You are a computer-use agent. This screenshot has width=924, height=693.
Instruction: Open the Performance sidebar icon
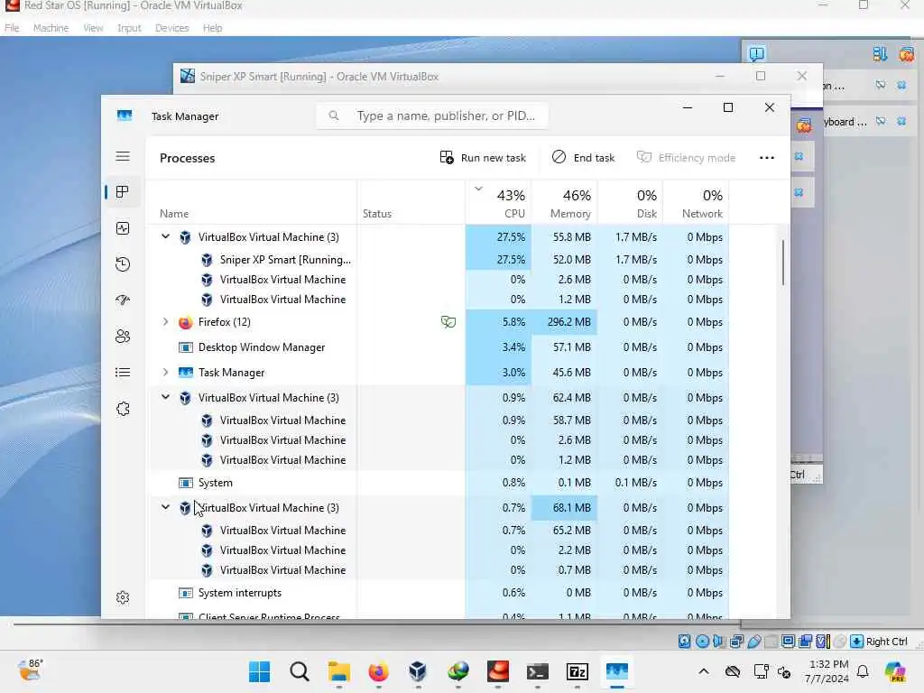[x=123, y=228]
